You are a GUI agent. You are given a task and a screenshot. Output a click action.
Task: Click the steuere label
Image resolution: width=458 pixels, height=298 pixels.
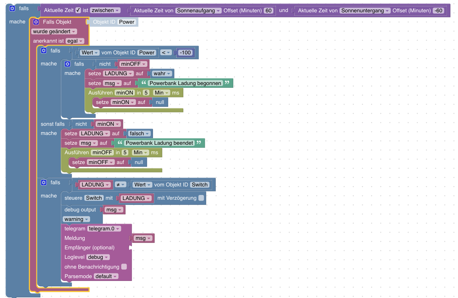[x=73, y=198]
